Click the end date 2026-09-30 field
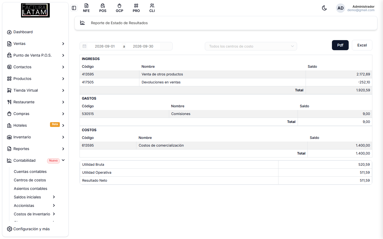 [143, 46]
